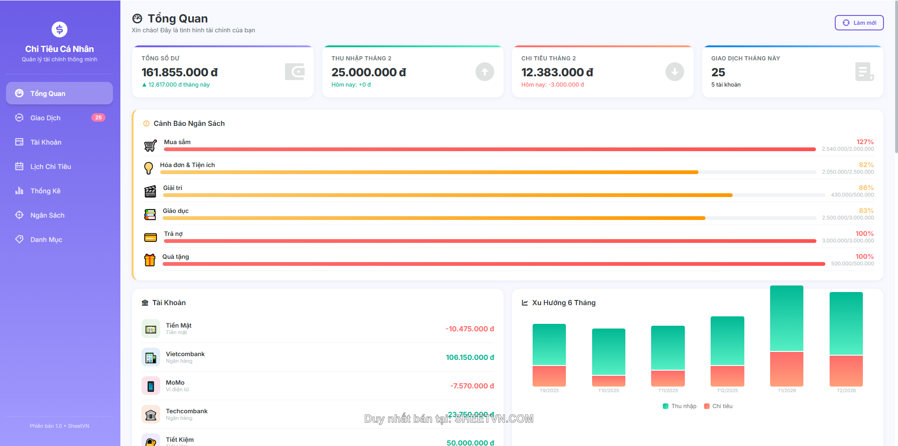This screenshot has height=446, width=898.
Task: Click the Vietcombank account icon
Action: (150, 358)
